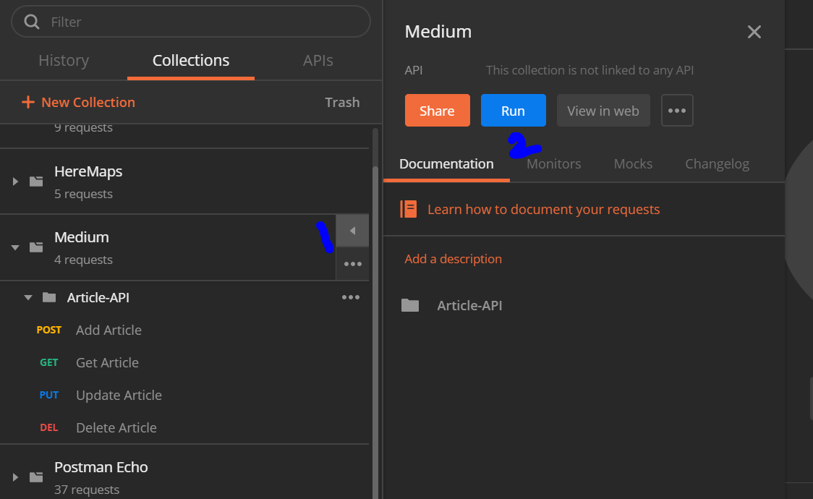813x499 pixels.
Task: Switch to the History tab
Action: (x=64, y=61)
